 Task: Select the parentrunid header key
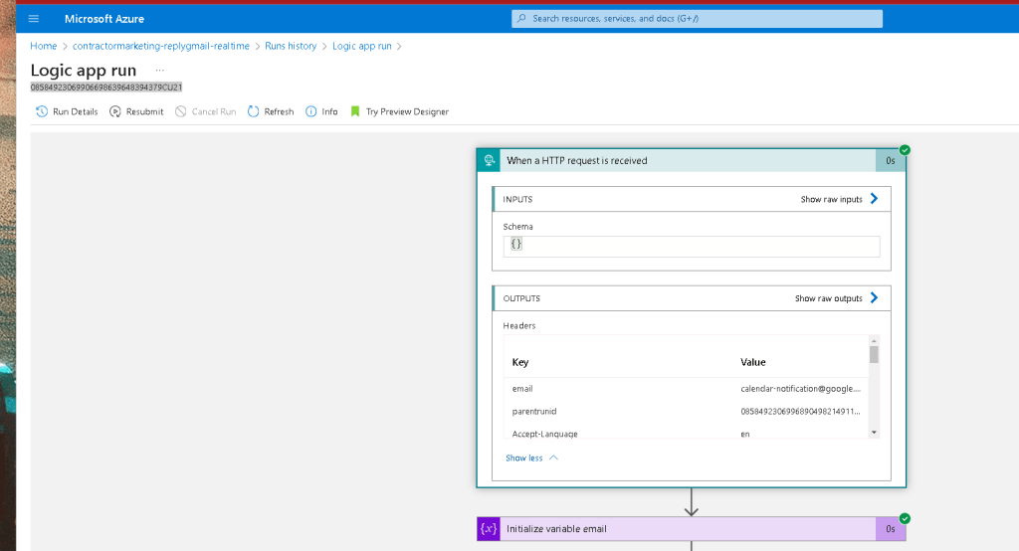pos(534,412)
